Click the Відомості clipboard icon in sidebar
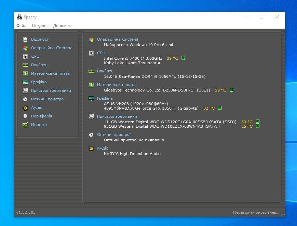297x226 pixels. [25, 39]
